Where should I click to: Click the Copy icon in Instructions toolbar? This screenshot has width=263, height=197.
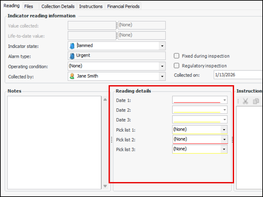pyautogui.click(x=256, y=101)
